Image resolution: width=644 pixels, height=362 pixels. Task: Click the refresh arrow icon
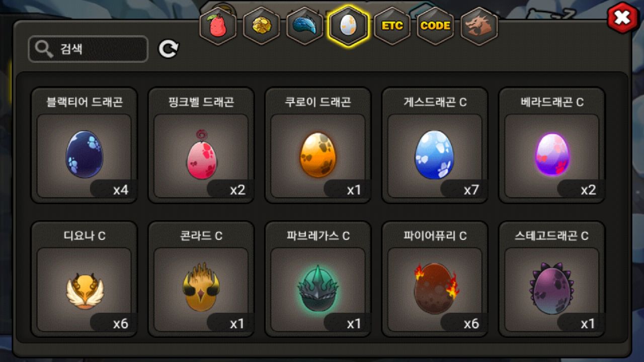[x=169, y=49]
